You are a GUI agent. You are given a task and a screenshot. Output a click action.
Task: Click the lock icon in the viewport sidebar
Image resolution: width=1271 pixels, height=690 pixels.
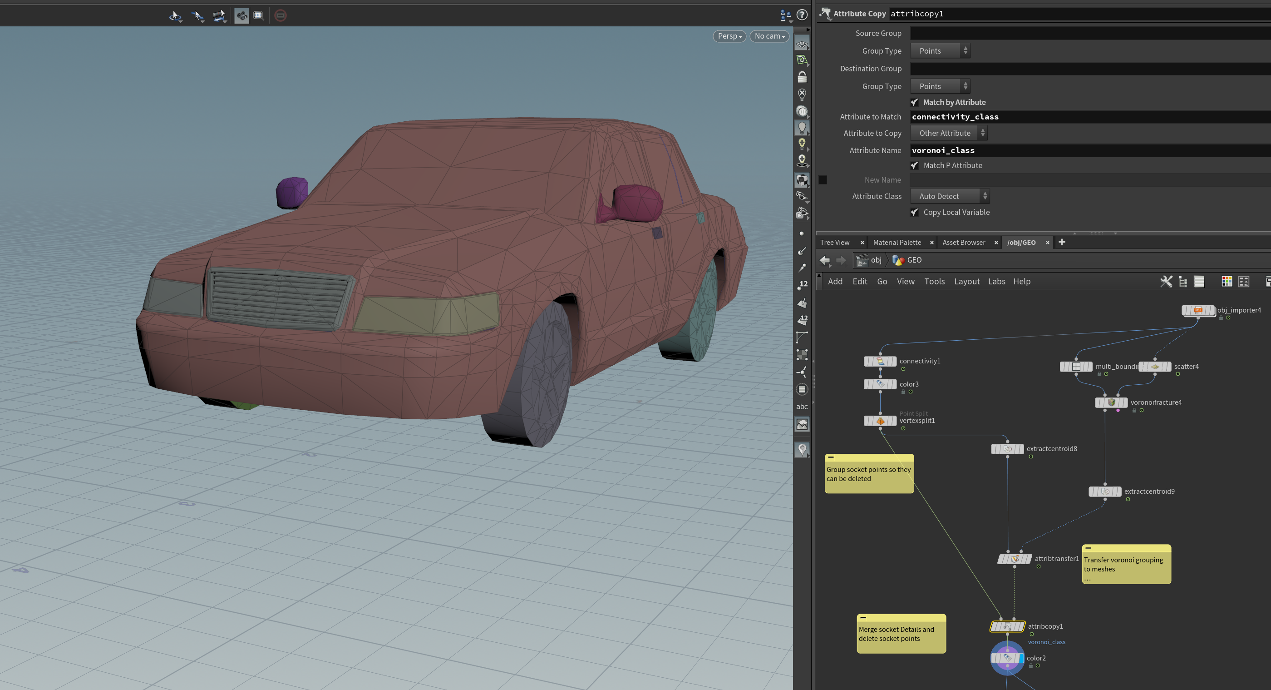(x=802, y=78)
